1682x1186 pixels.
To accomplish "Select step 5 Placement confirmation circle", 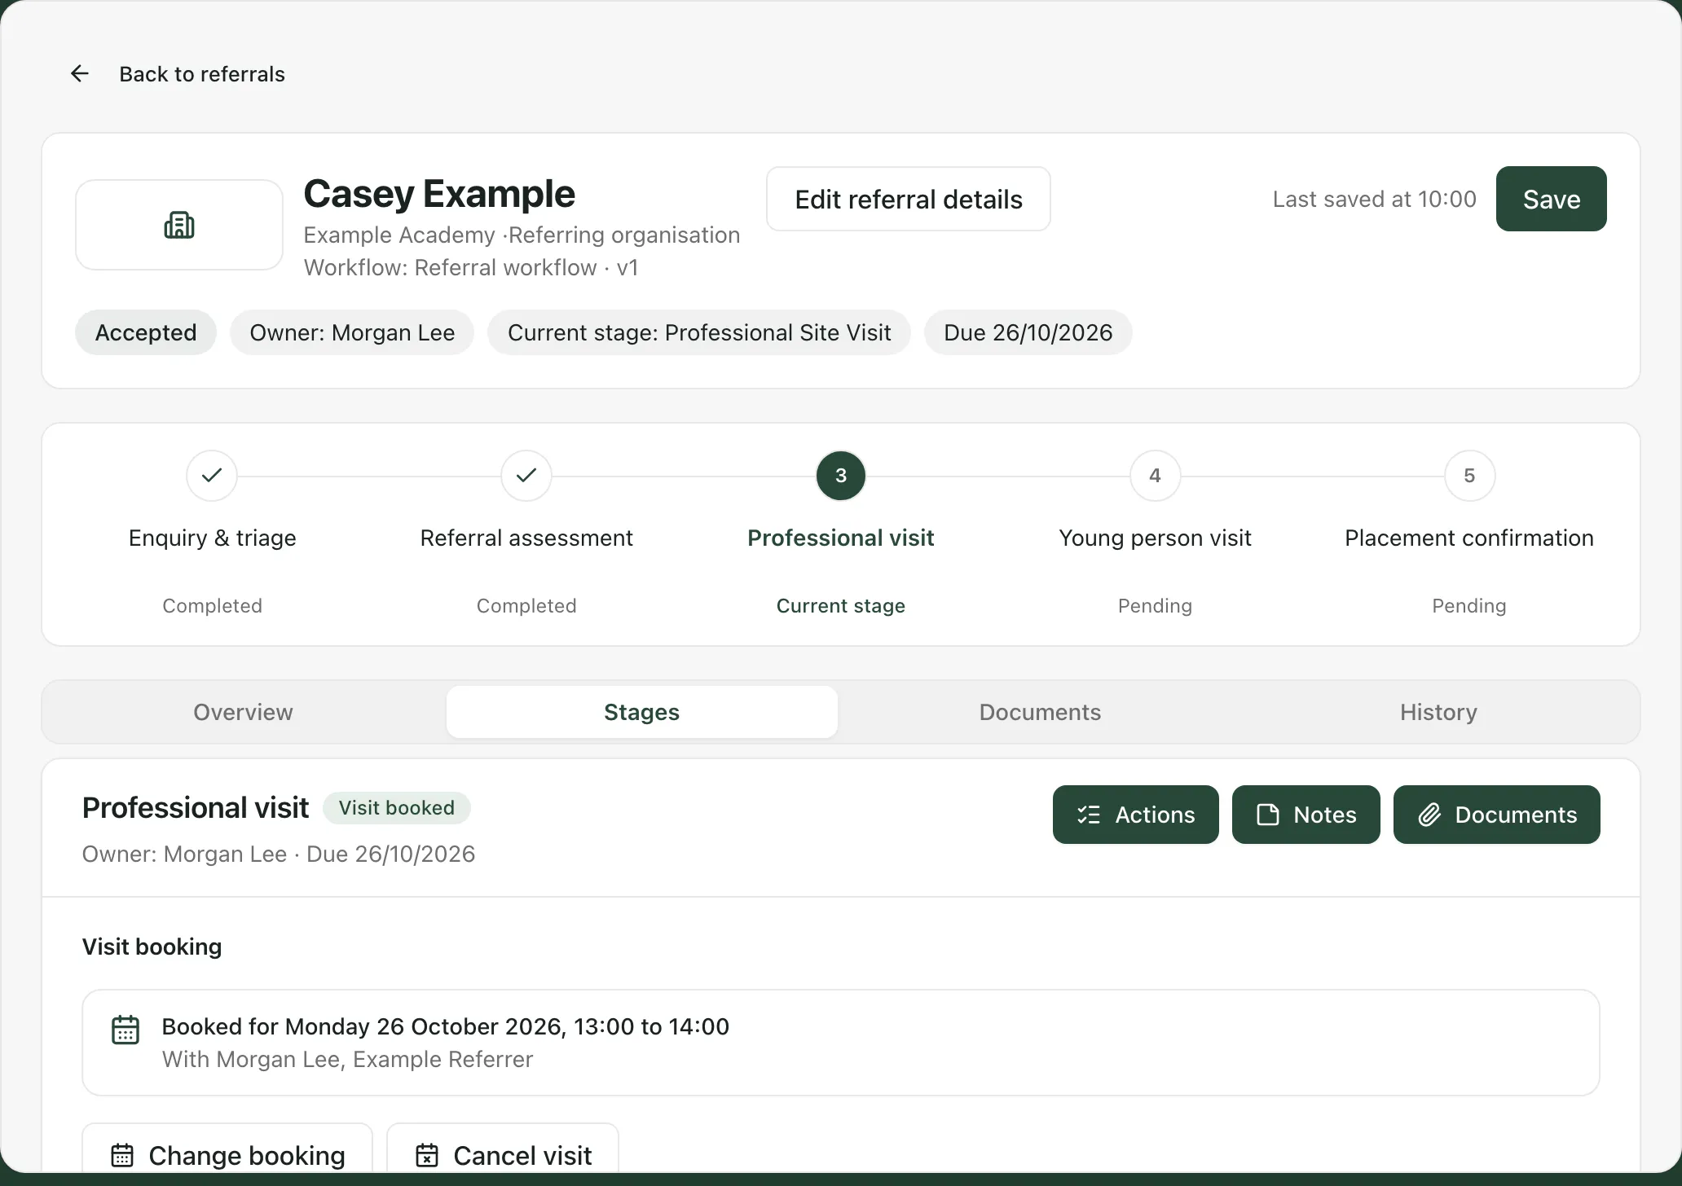I will pos(1469,476).
